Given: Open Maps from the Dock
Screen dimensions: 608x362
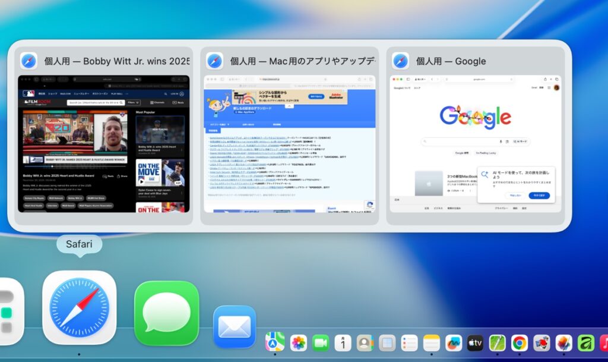Looking at the screenshot, I should [275, 342].
